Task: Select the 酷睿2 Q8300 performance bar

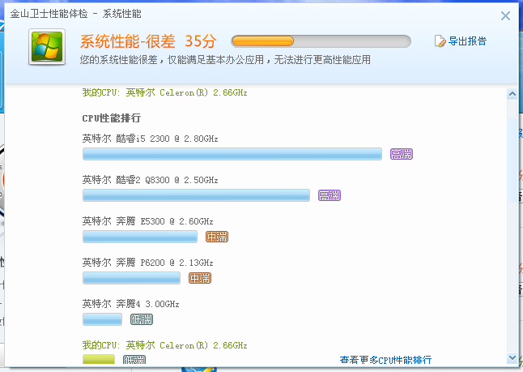Action: click(196, 195)
